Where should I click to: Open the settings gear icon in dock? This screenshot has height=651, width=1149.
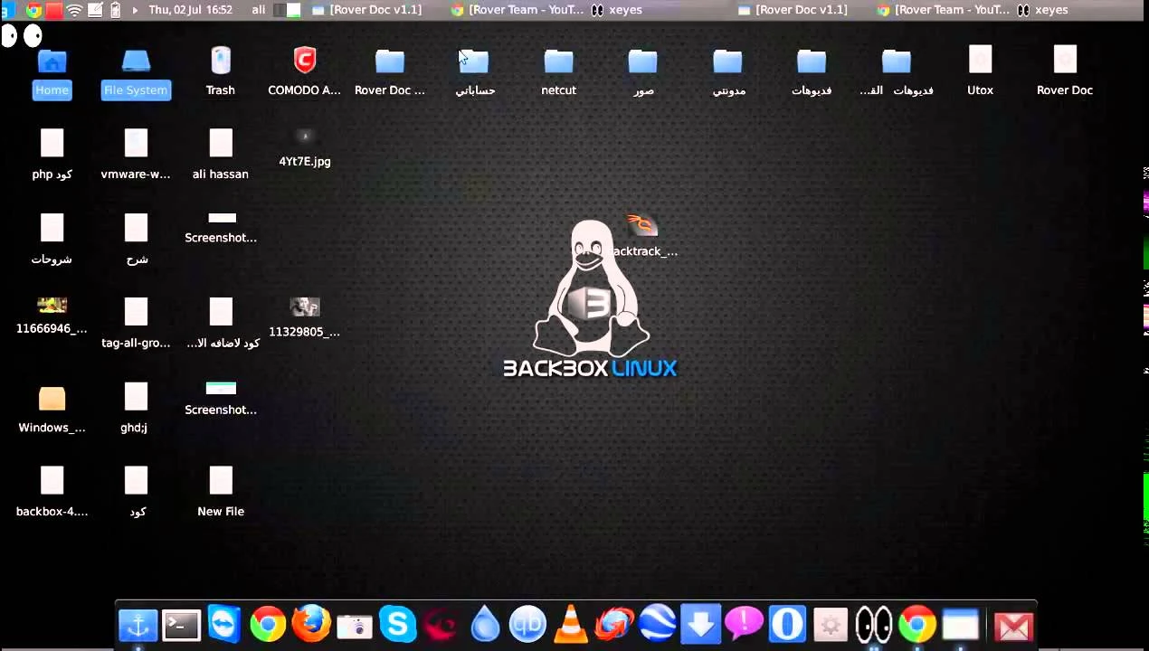(x=831, y=625)
